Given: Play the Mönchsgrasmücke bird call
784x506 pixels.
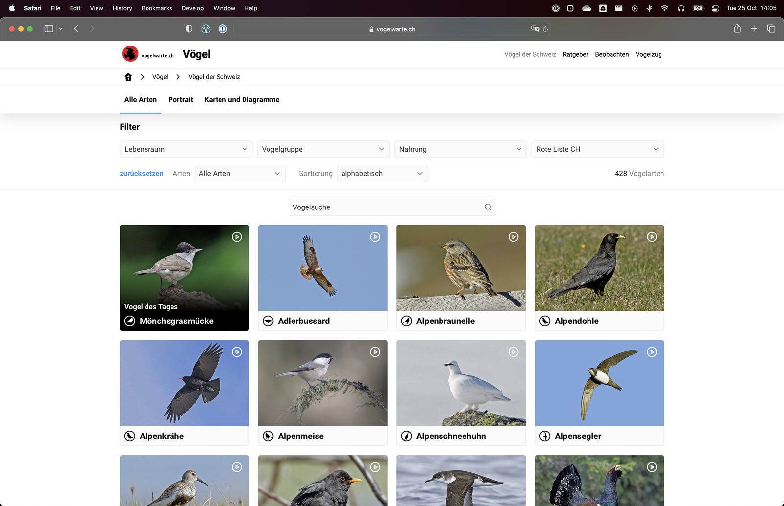Looking at the screenshot, I should [x=237, y=237].
